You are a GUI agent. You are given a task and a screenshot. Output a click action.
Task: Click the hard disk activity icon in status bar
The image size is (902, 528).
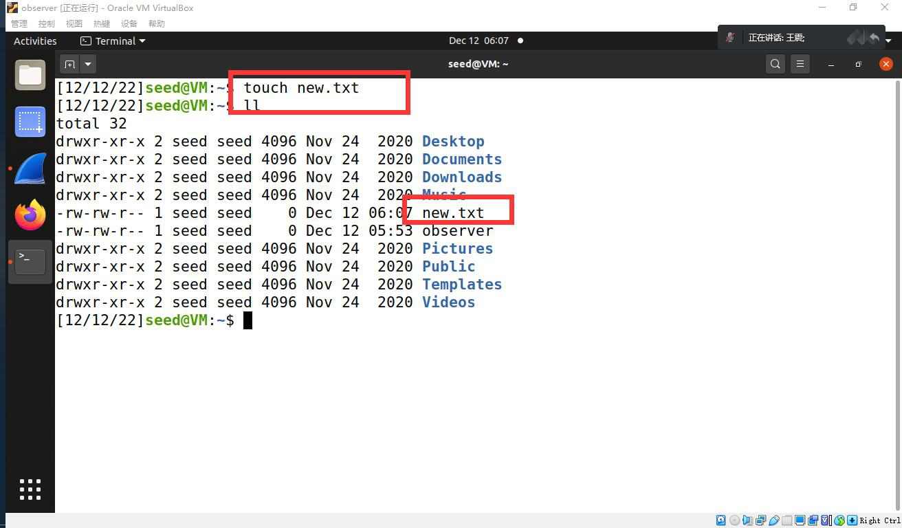[720, 520]
